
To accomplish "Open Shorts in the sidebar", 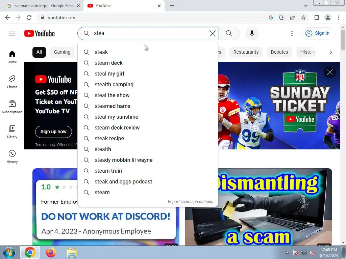I will point(12,82).
